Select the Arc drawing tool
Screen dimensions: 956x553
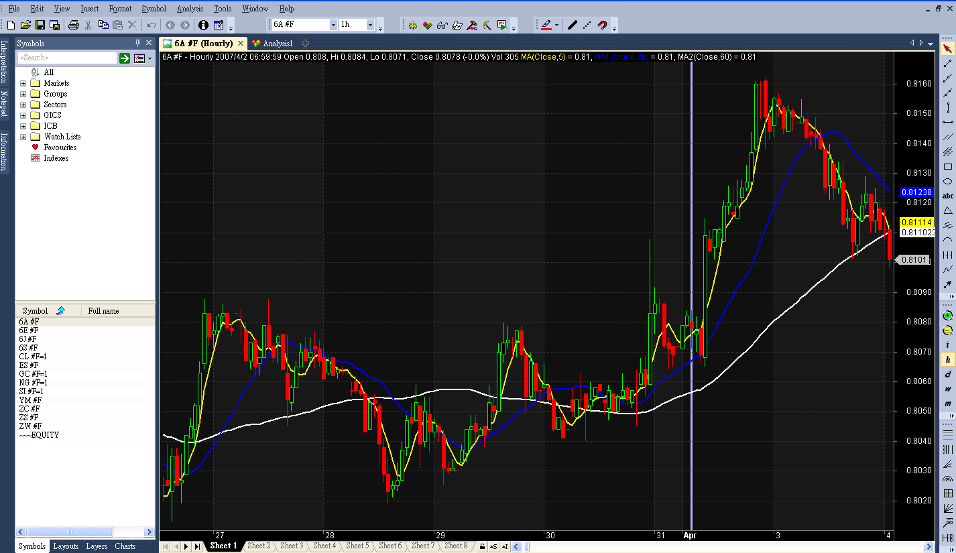(947, 240)
